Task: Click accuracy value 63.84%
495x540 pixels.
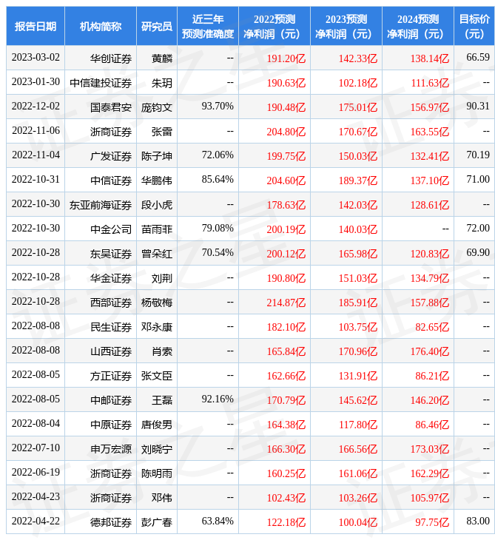Action: (x=218, y=522)
